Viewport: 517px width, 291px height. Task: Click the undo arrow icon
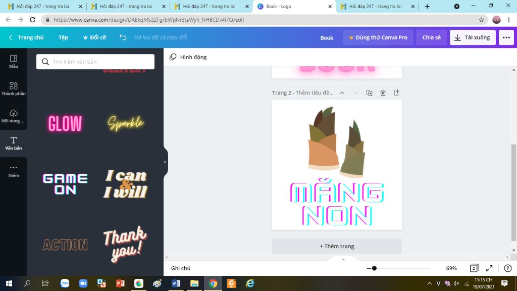tap(123, 37)
